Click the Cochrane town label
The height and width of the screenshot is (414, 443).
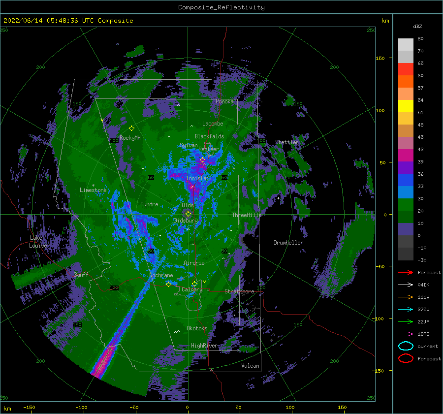coord(161,275)
